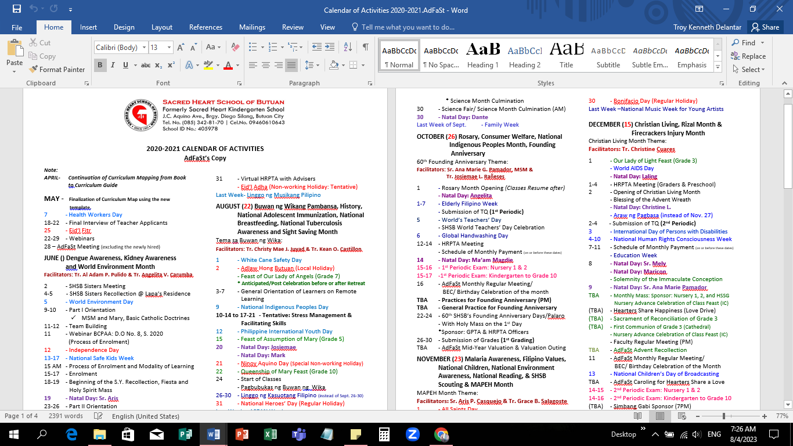Apply the Heading 1 style
793x446 pixels.
click(483, 56)
